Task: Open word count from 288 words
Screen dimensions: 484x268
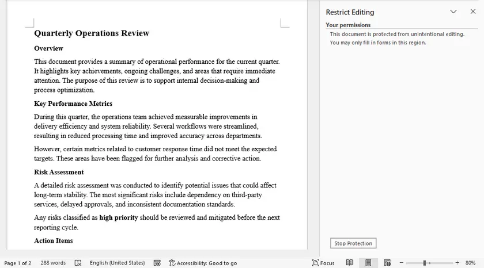Action: [53, 263]
